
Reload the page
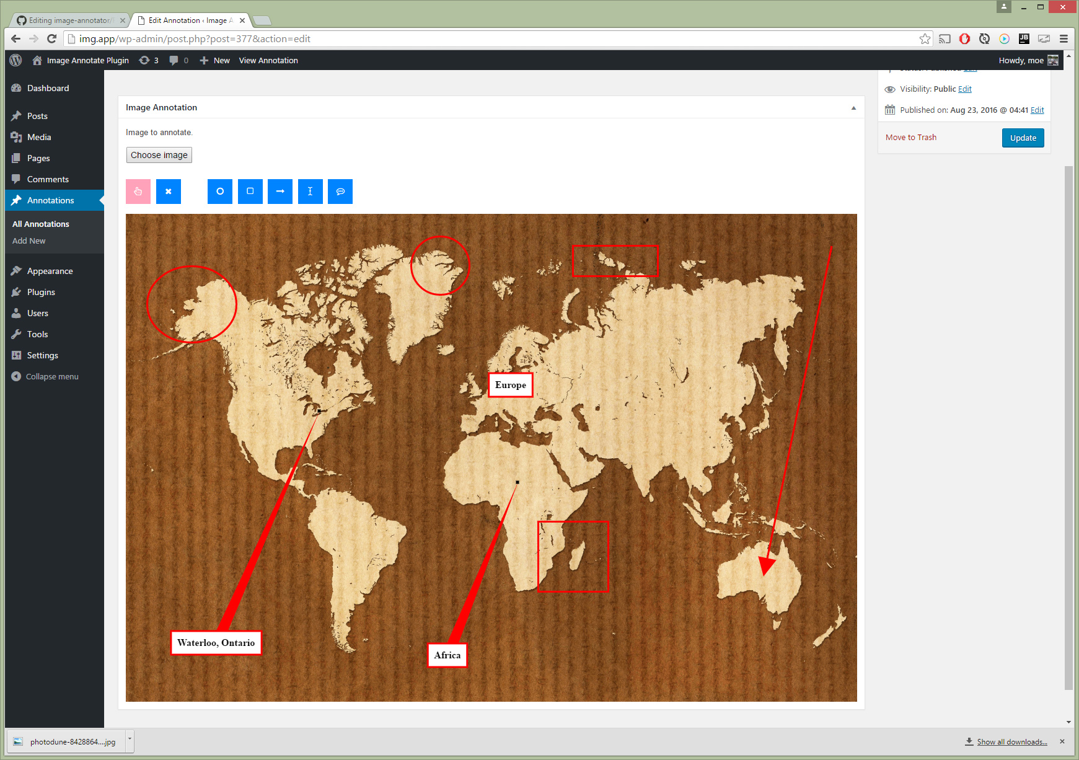tap(52, 38)
